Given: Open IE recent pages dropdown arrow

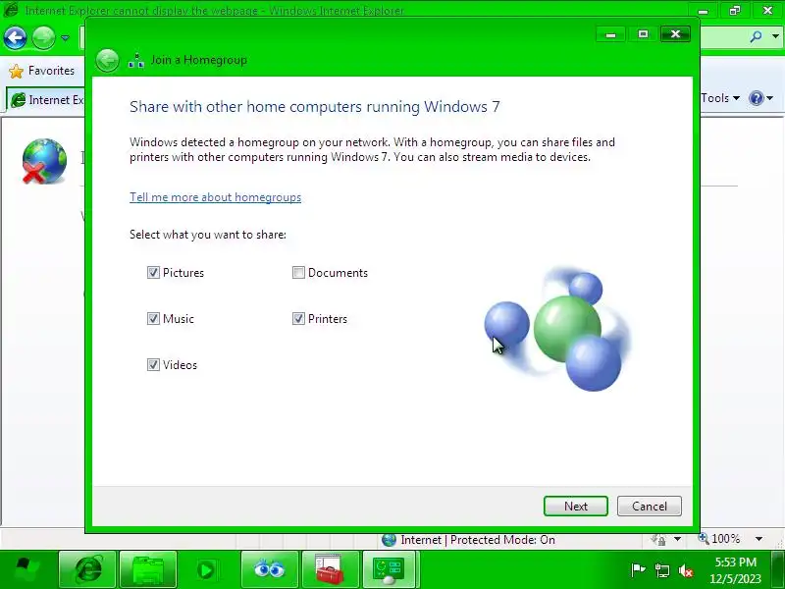Looking at the screenshot, I should pos(65,38).
